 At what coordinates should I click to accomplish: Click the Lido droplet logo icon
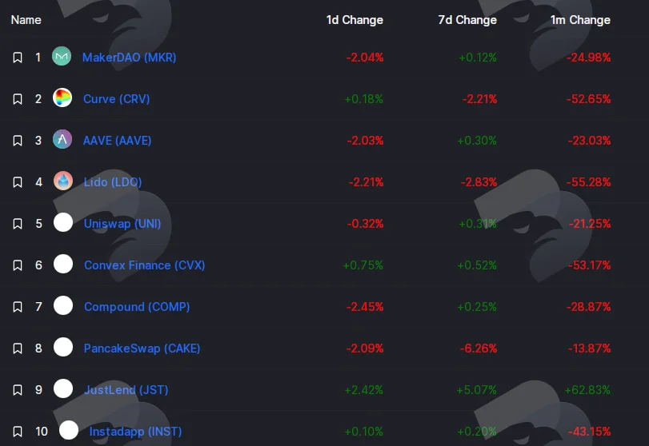(63, 181)
